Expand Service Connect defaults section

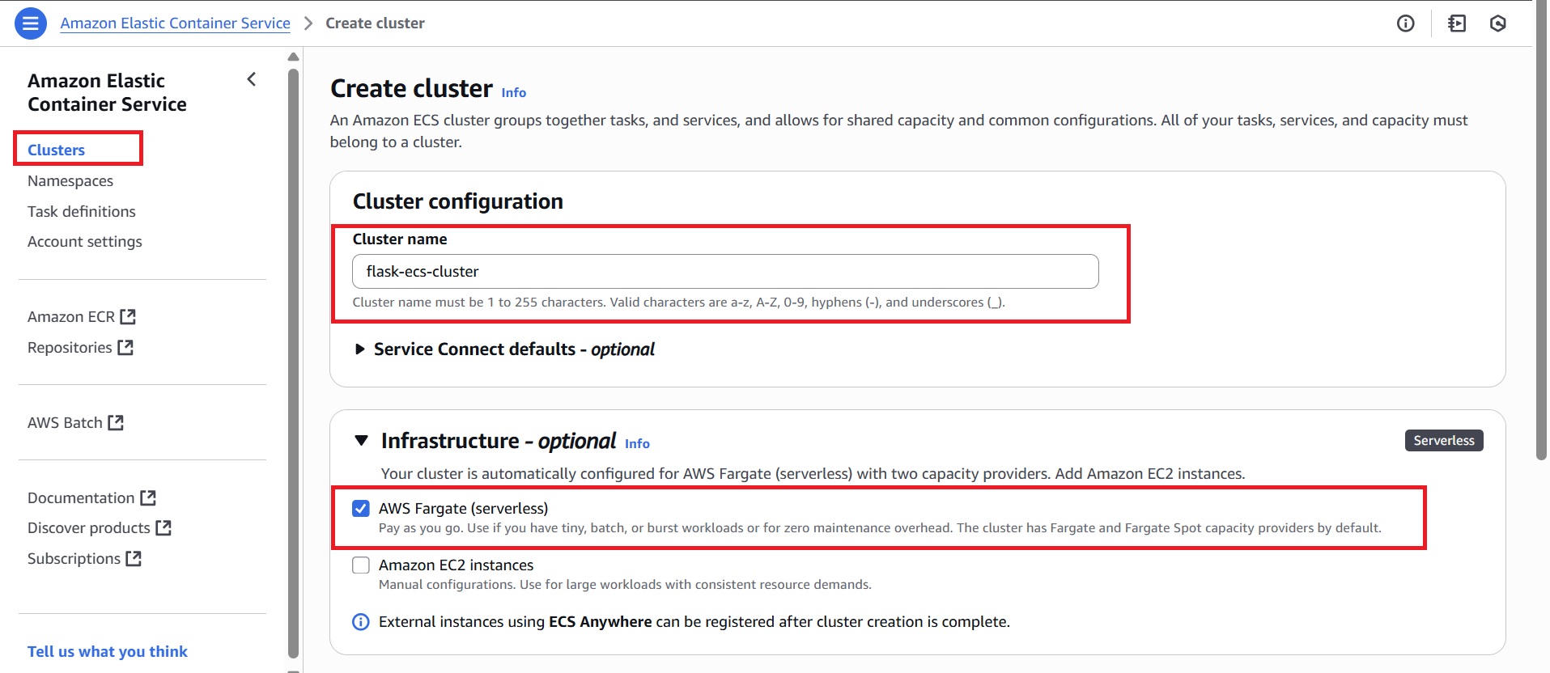359,349
